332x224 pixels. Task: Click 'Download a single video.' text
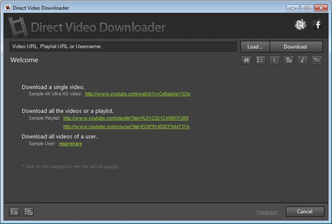click(x=53, y=87)
